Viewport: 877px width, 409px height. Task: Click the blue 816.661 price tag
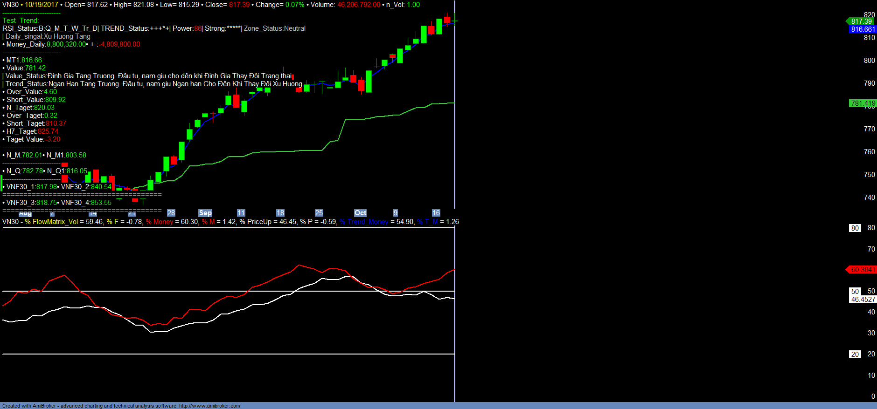click(x=863, y=29)
